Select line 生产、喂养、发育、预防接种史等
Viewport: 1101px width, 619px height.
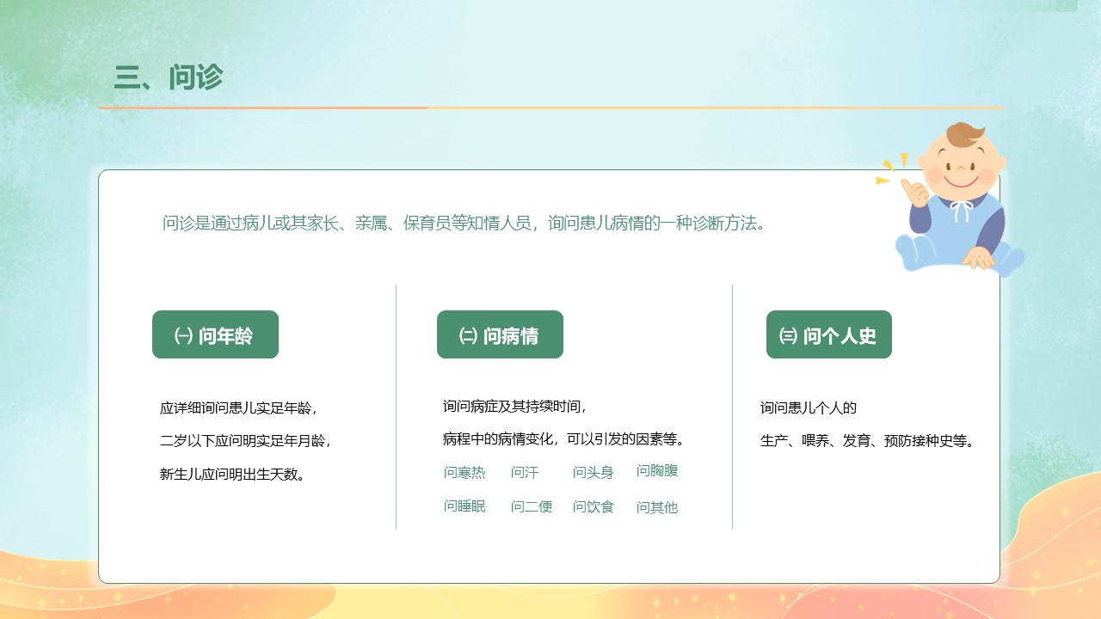[870, 441]
